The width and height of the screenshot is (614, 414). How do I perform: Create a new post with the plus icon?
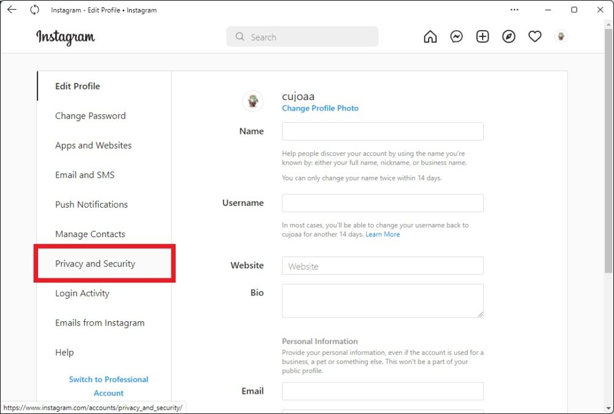pos(483,36)
